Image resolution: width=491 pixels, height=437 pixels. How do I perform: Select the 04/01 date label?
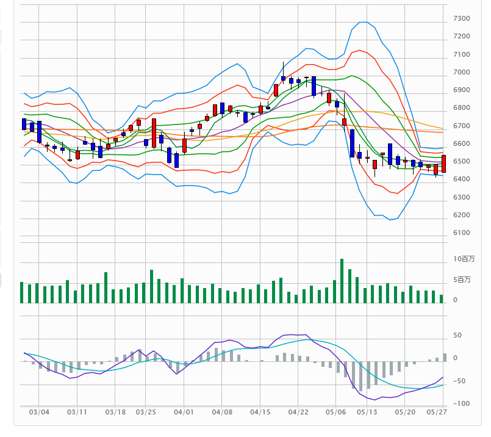click(184, 412)
